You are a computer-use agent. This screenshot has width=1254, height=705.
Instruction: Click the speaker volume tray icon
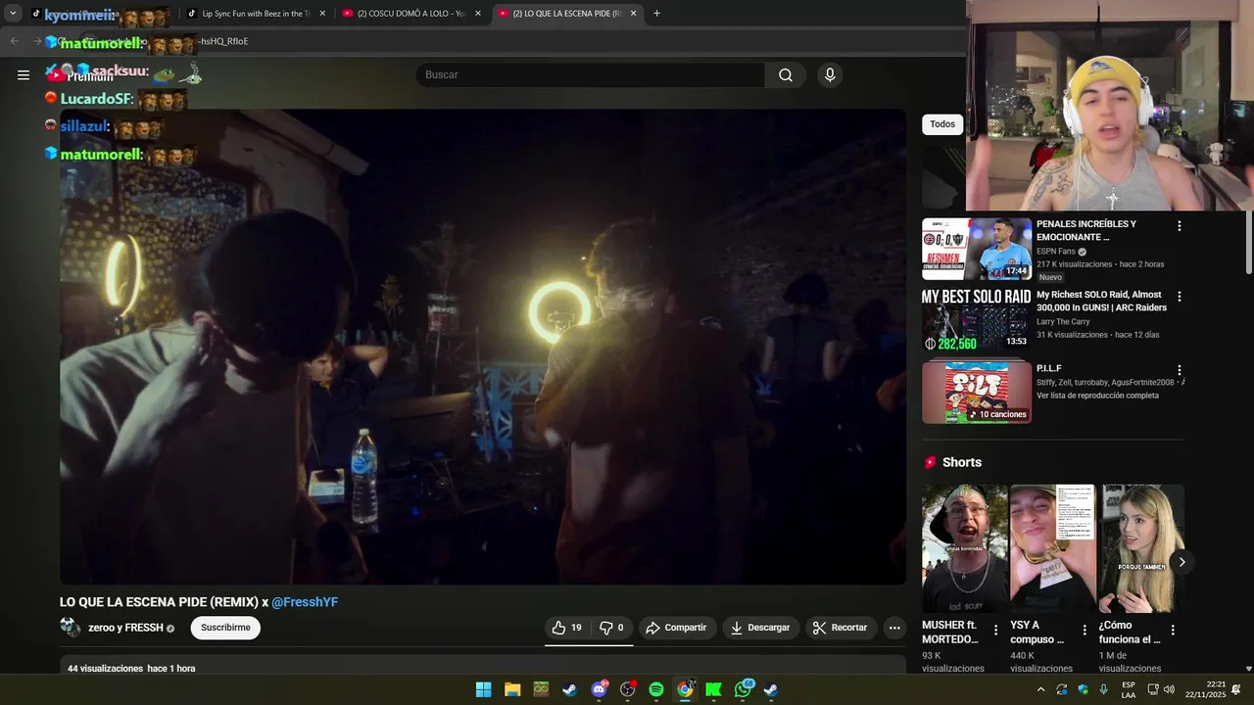[x=1169, y=689]
